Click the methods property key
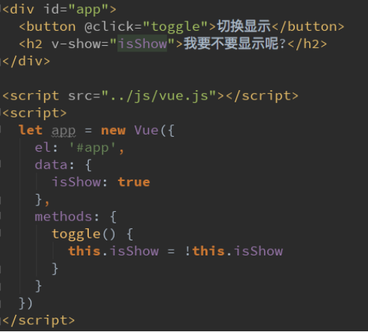This screenshot has width=368, height=332. 64,217
